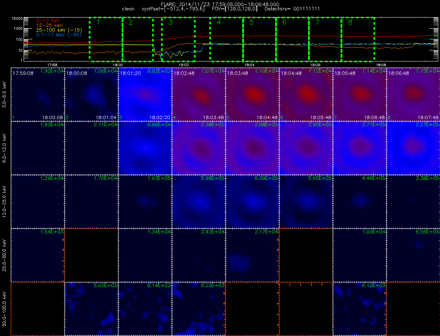Image resolution: width=440 pixels, height=336 pixels.
Task: Open the image panel with peak 1.54E+03
Action: tap(38, 255)
